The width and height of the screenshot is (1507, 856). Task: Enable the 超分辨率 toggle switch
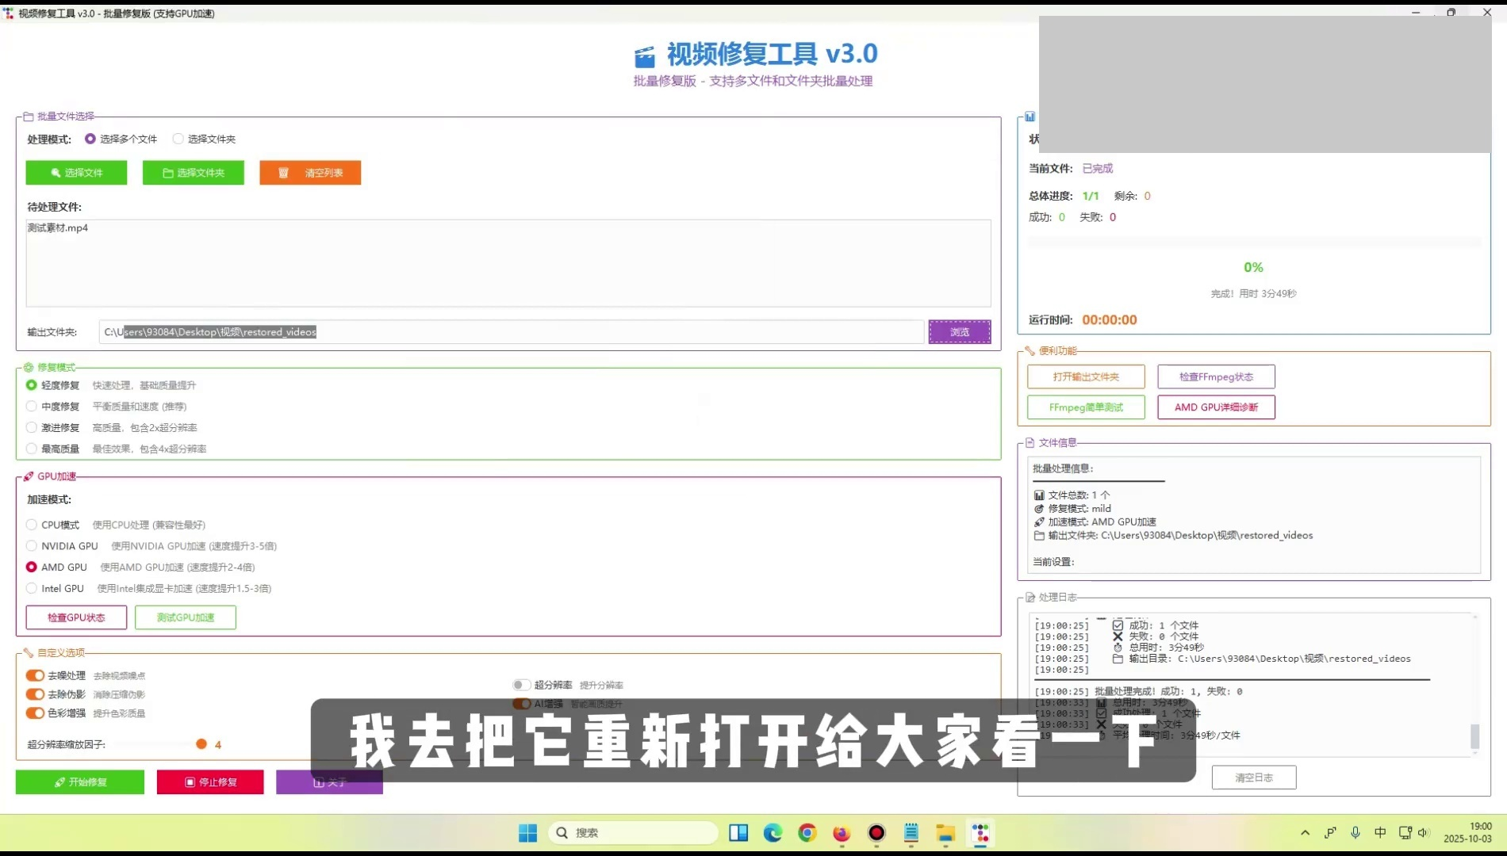coord(521,685)
